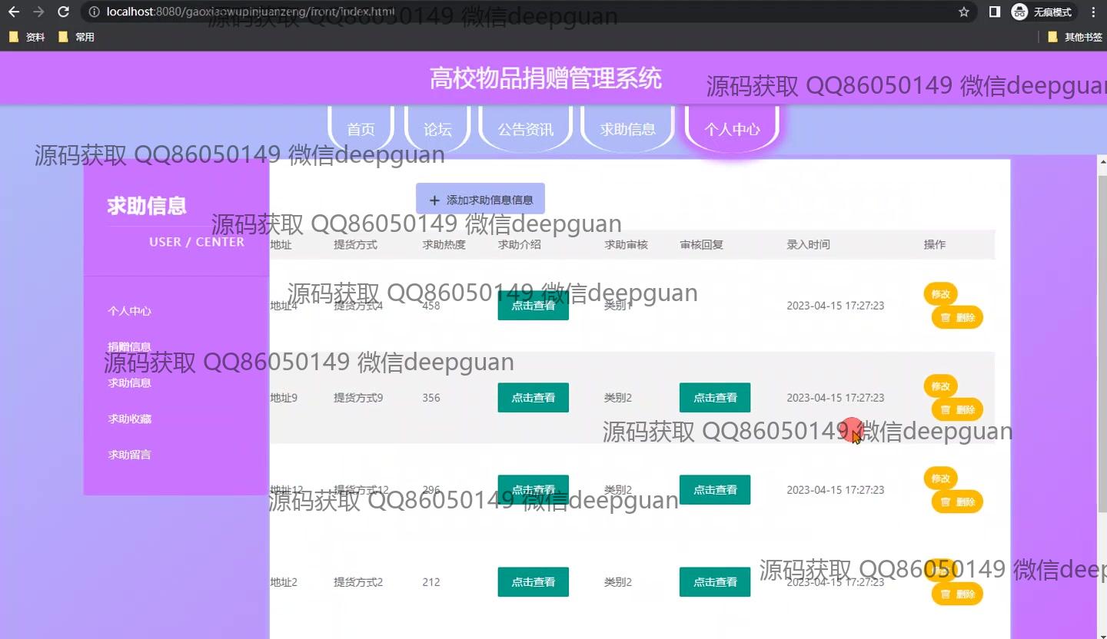
Task: Open the incognito 无痕模式 profile indicator
Action: [x=1043, y=12]
